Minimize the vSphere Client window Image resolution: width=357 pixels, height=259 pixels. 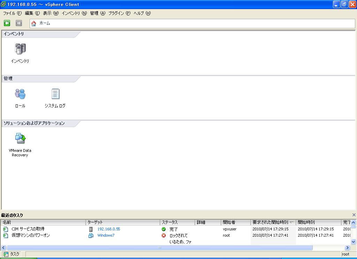click(336, 4)
